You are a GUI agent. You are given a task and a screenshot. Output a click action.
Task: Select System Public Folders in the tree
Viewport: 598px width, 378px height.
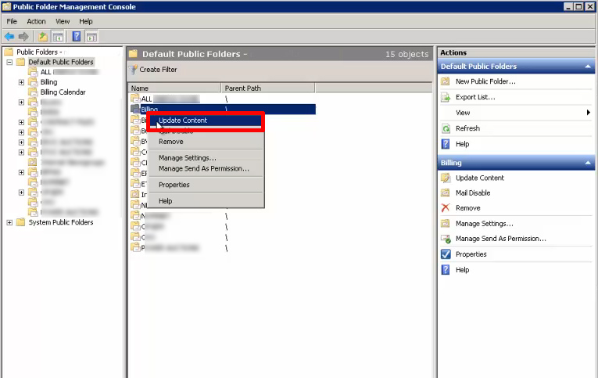61,222
